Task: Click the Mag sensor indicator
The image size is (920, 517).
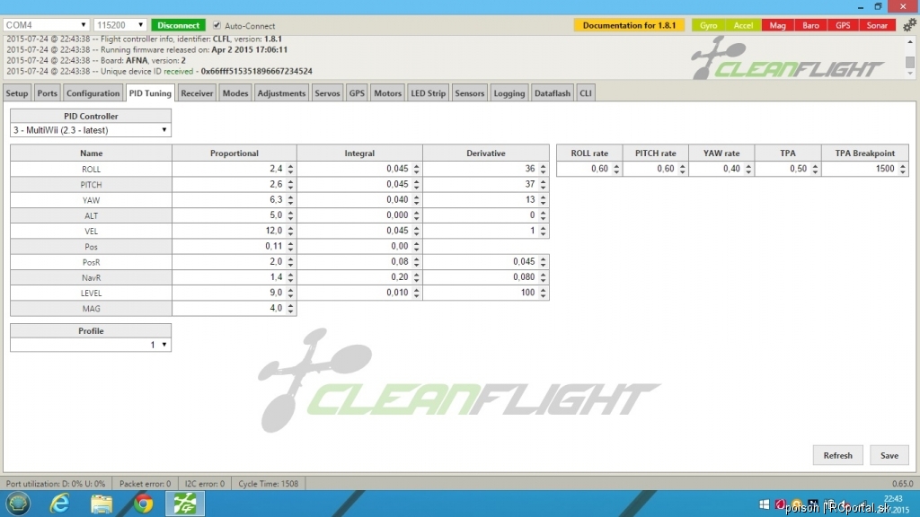Action: [x=777, y=25]
